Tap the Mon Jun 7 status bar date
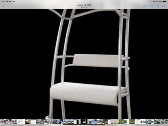The height and width of the screenshot is (126, 168). pos(13,2)
